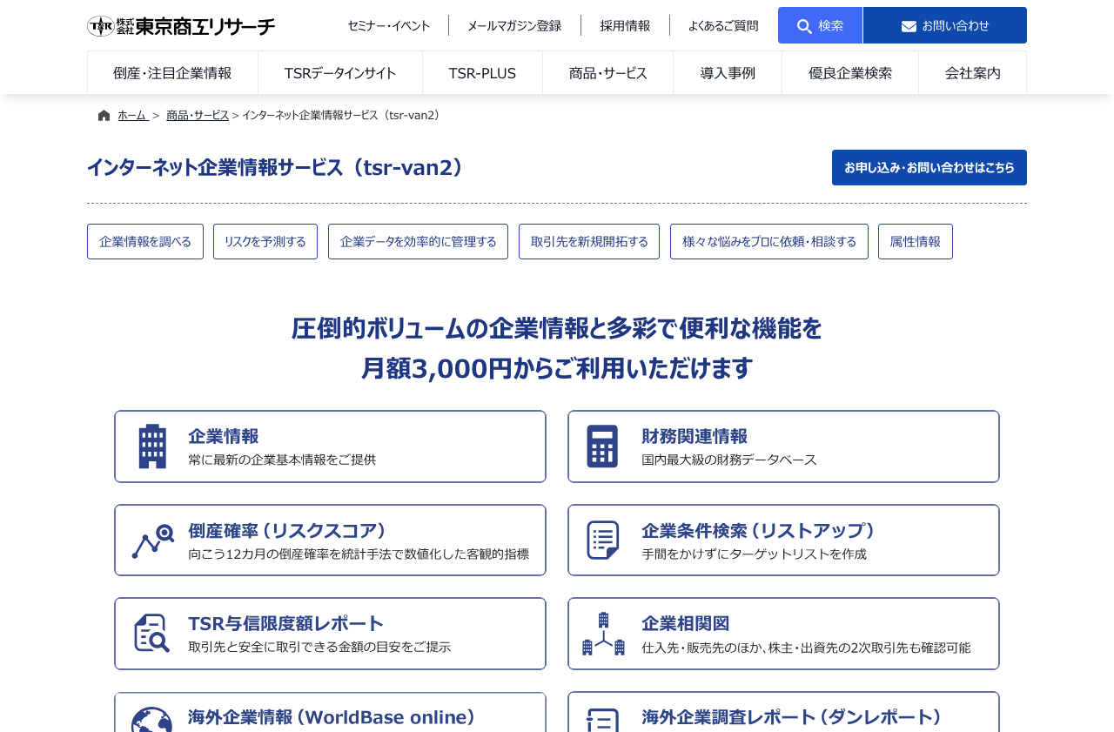The height and width of the screenshot is (732, 1114).
Task: Click the list icon for 海外企業調査レポート
Action: tap(602, 721)
